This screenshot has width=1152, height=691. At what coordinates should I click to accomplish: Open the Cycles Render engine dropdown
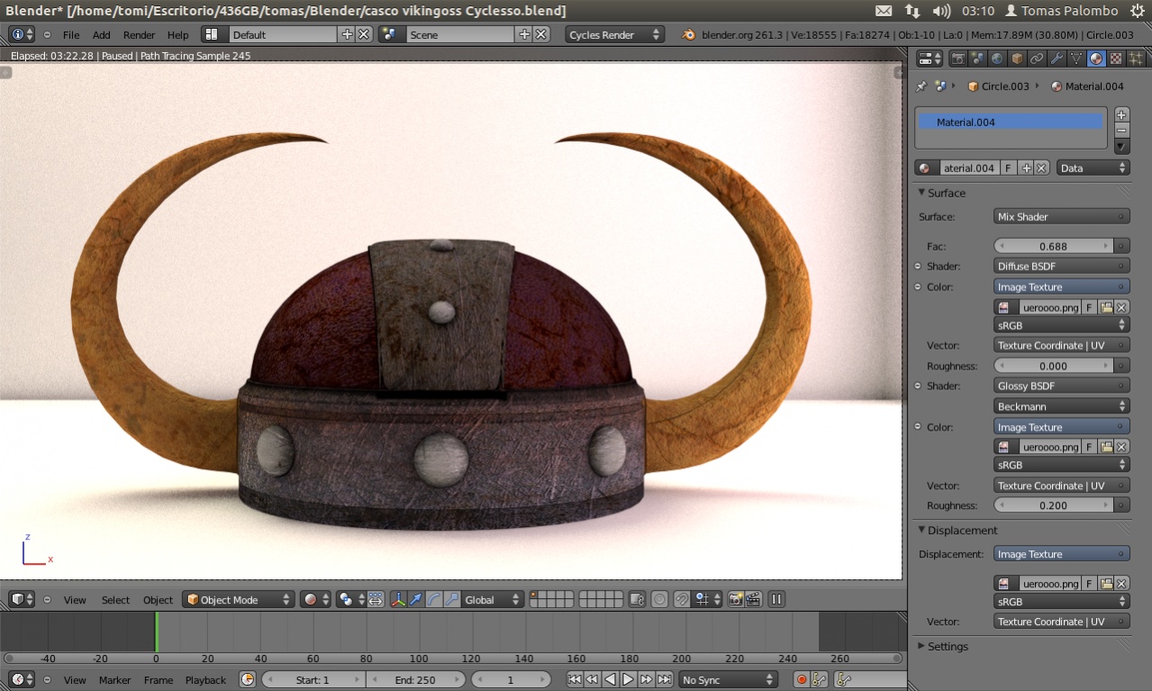(x=614, y=34)
